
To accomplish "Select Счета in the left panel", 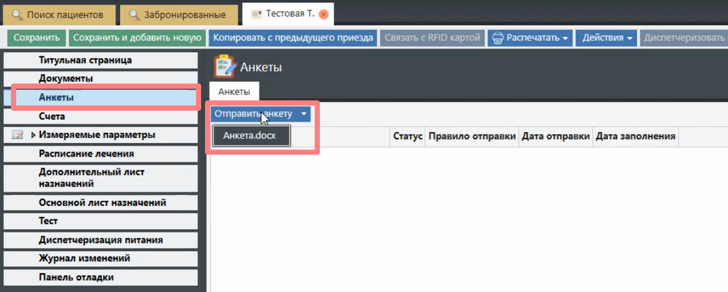I will (52, 117).
